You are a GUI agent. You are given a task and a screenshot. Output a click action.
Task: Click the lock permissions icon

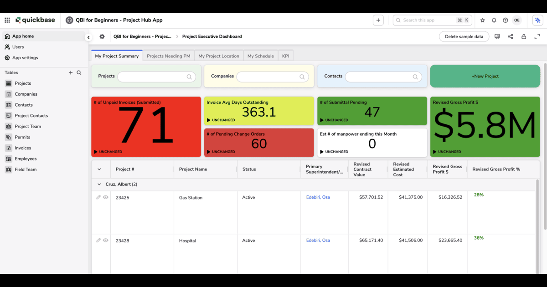pos(524,36)
